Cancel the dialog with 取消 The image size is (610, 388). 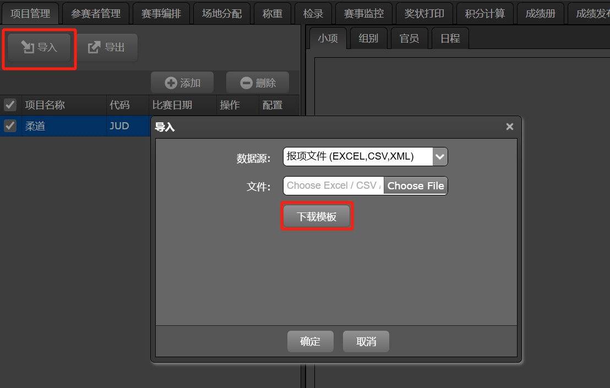click(366, 341)
